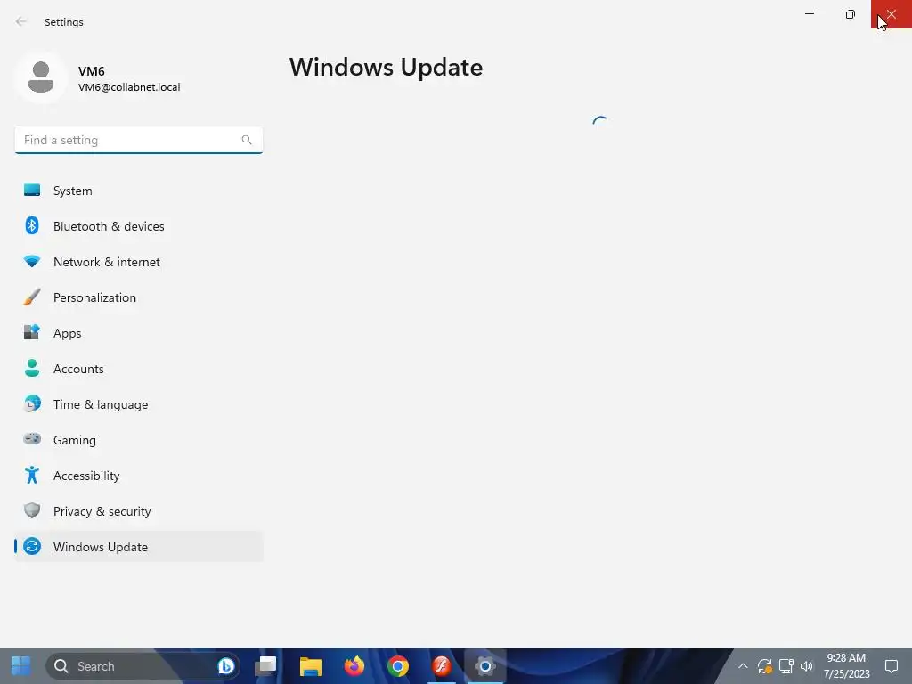Click the Windows Update tray status icon

pos(764,666)
